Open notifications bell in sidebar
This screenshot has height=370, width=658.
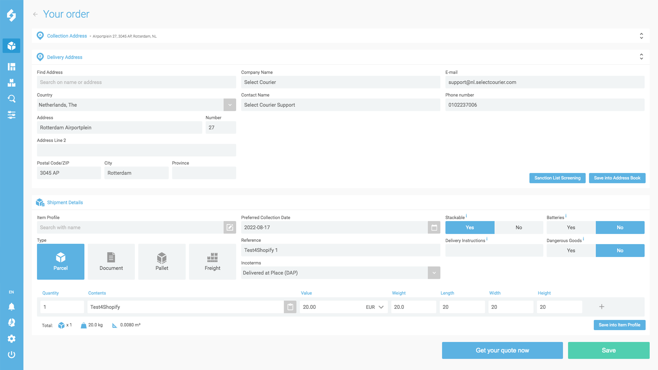coord(12,307)
